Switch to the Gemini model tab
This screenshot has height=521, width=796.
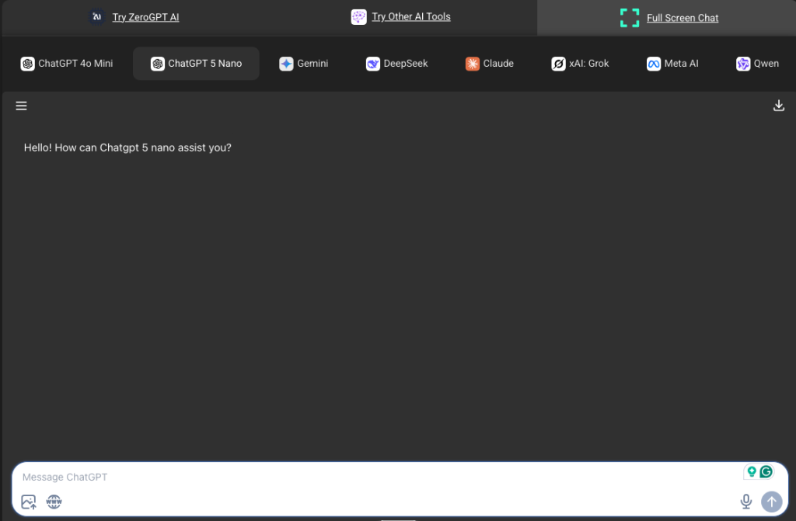click(304, 64)
